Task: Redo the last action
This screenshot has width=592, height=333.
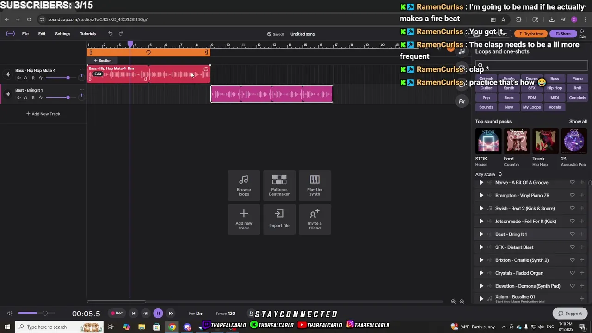Action: (121, 34)
